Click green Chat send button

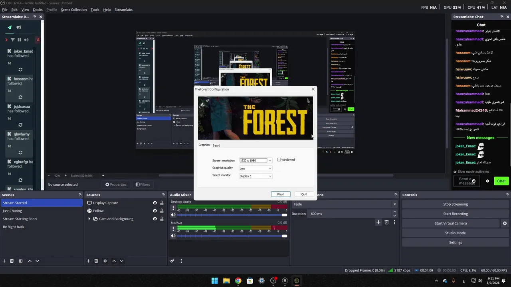point(501,181)
